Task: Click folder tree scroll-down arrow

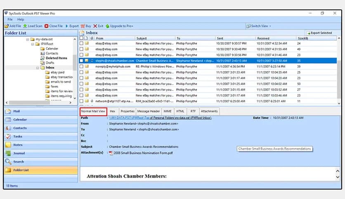Action: click(x=75, y=98)
